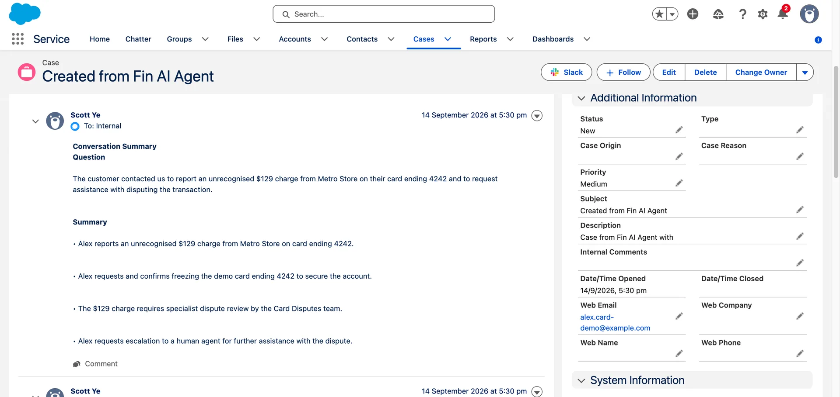840x397 pixels.
Task: Open the Contacts tab
Action: click(x=362, y=39)
